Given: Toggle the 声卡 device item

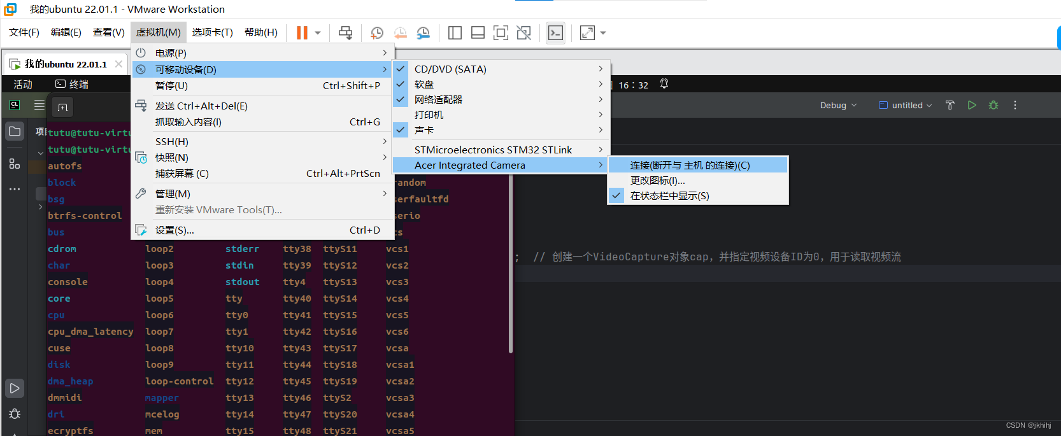Looking at the screenshot, I should pos(502,130).
